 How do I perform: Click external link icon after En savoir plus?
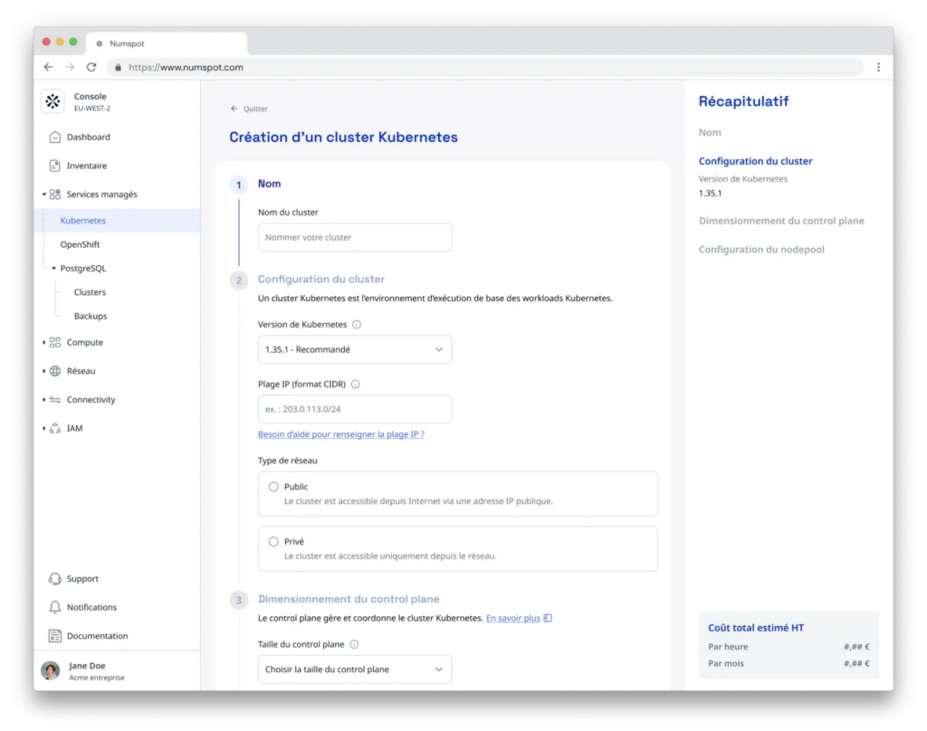[548, 618]
